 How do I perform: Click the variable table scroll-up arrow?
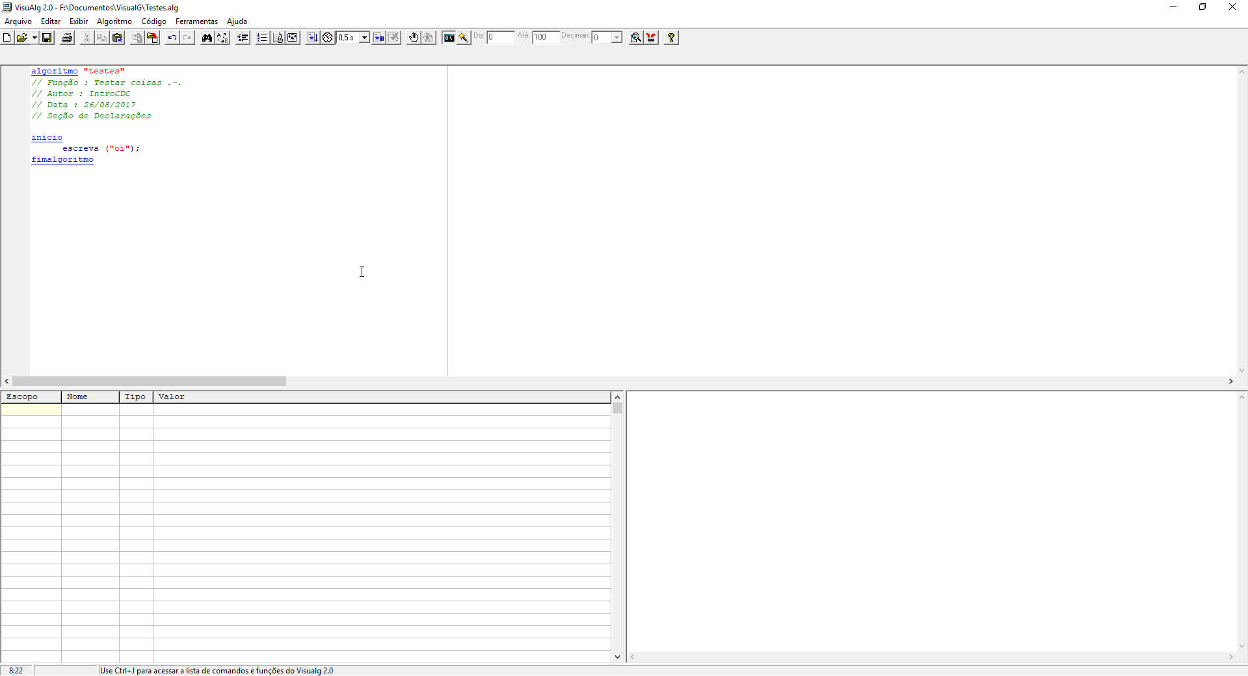coord(617,397)
